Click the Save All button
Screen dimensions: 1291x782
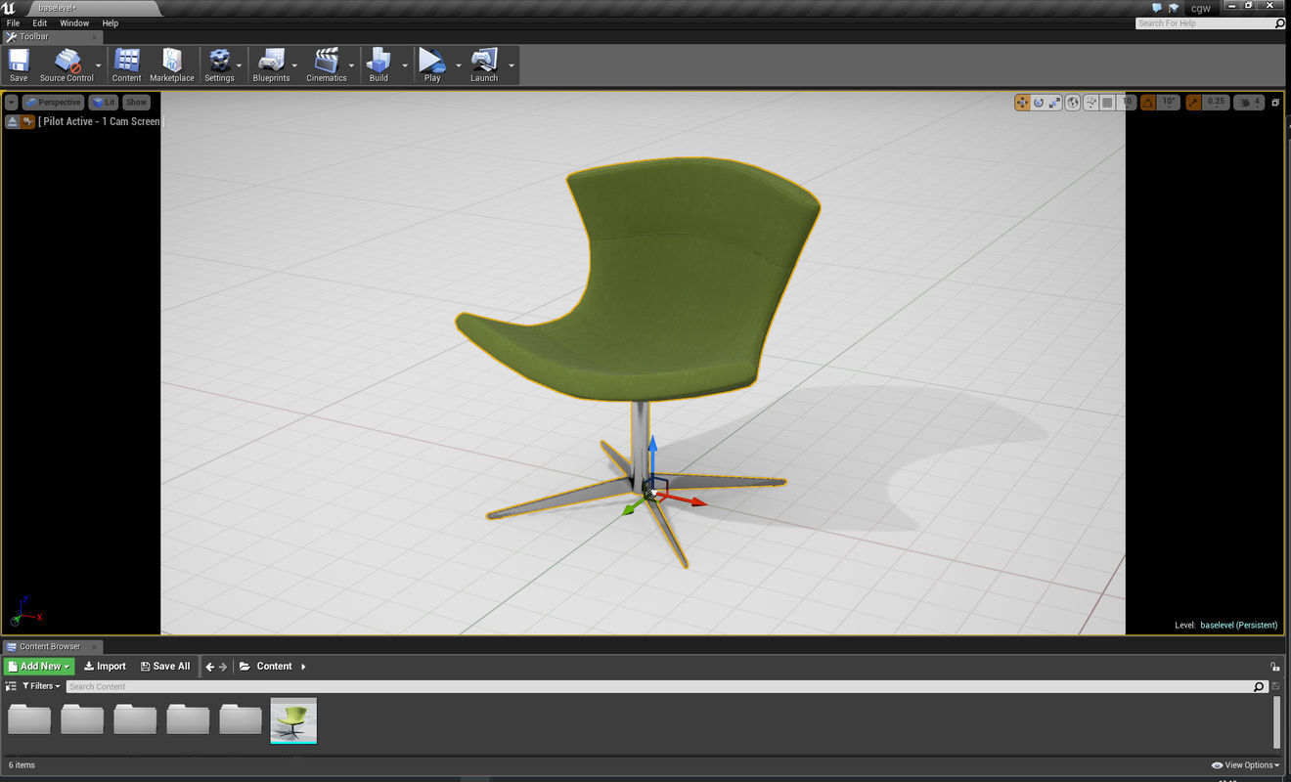tap(165, 666)
